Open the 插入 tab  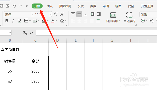point(50,6)
